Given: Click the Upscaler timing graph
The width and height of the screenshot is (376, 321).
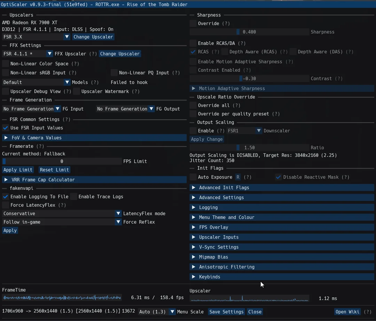Looking at the screenshot, I should (249, 298).
